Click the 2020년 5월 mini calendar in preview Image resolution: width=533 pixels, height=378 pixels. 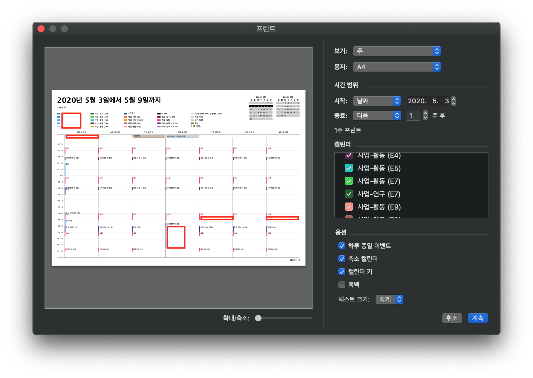(261, 108)
